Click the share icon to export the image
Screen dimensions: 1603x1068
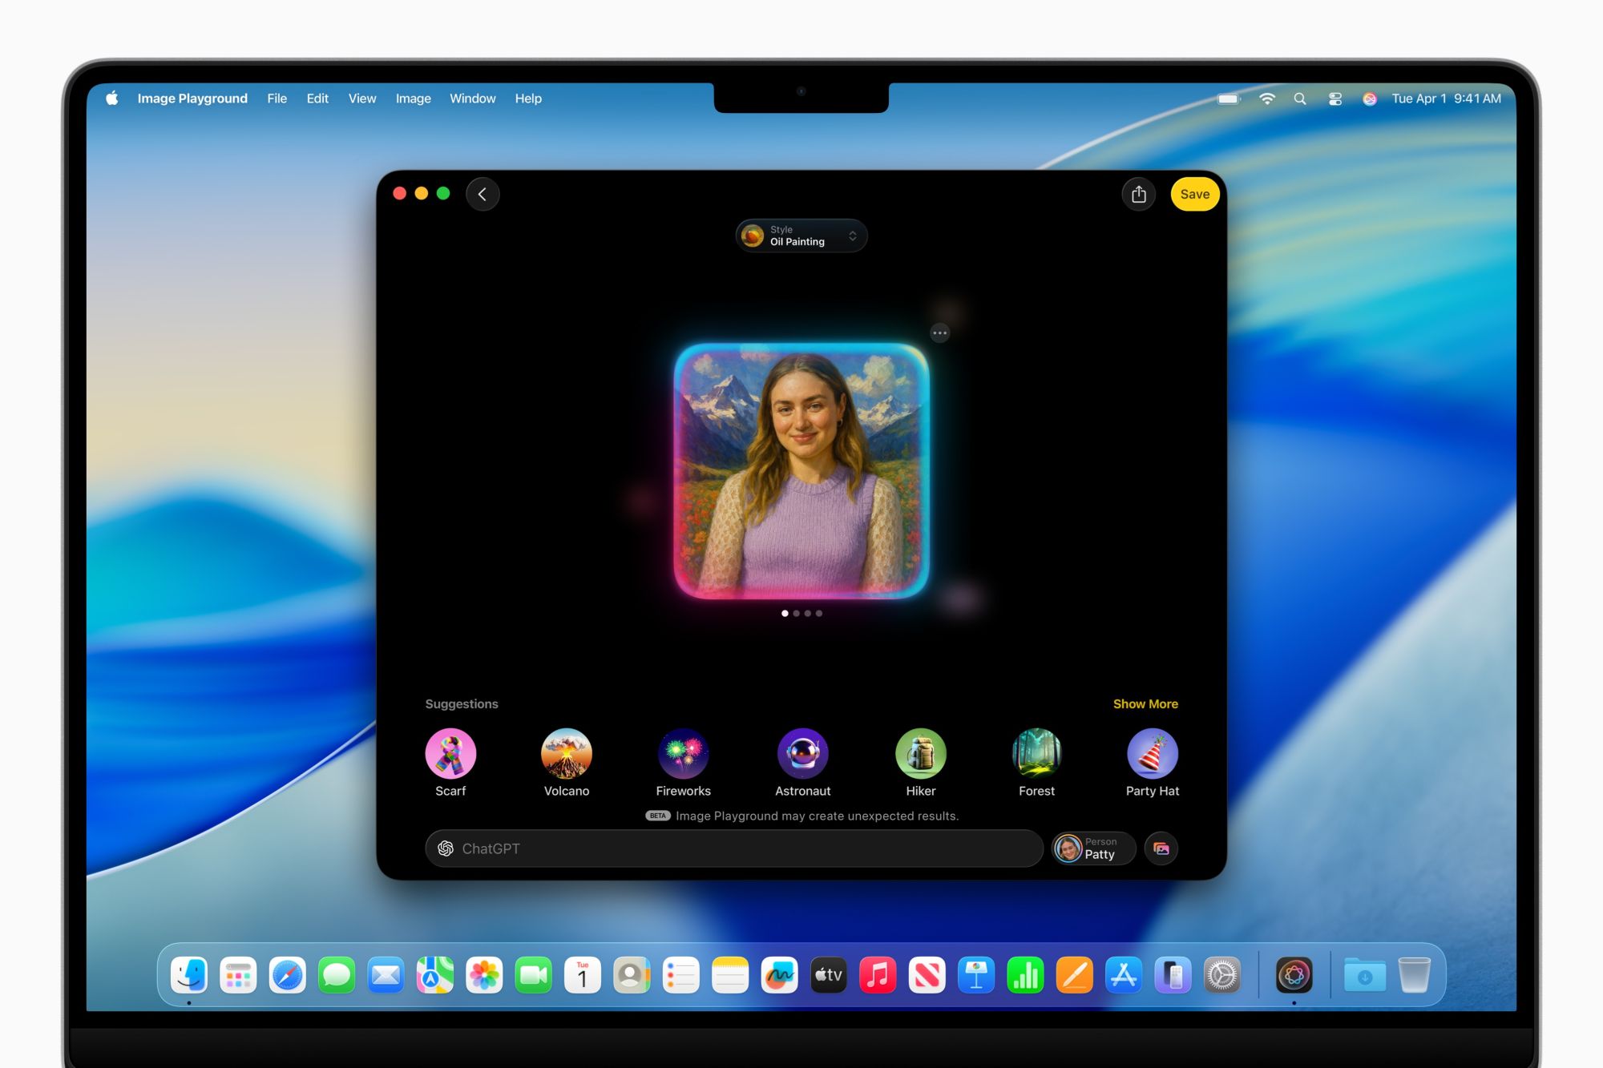[x=1139, y=194]
